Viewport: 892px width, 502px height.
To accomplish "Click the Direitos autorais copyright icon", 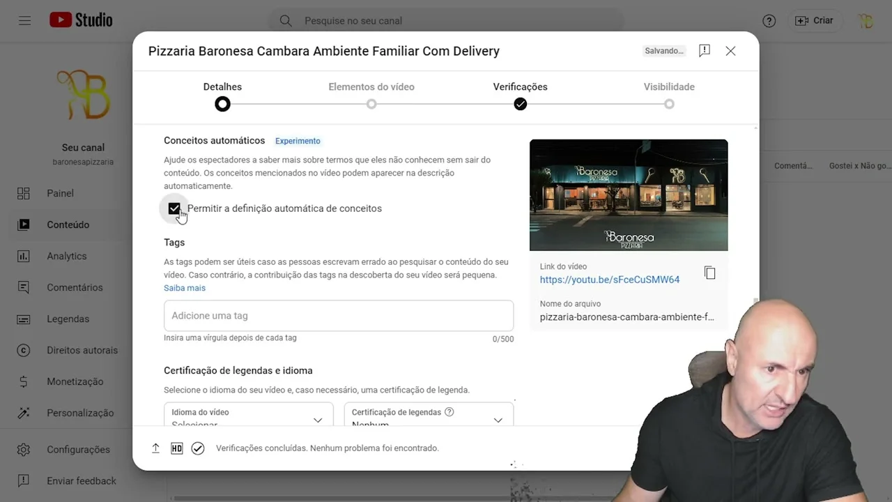I will click(24, 350).
